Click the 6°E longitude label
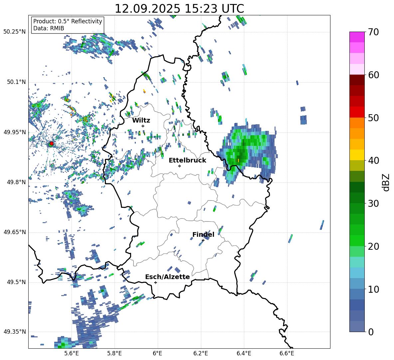 (x=157, y=353)
